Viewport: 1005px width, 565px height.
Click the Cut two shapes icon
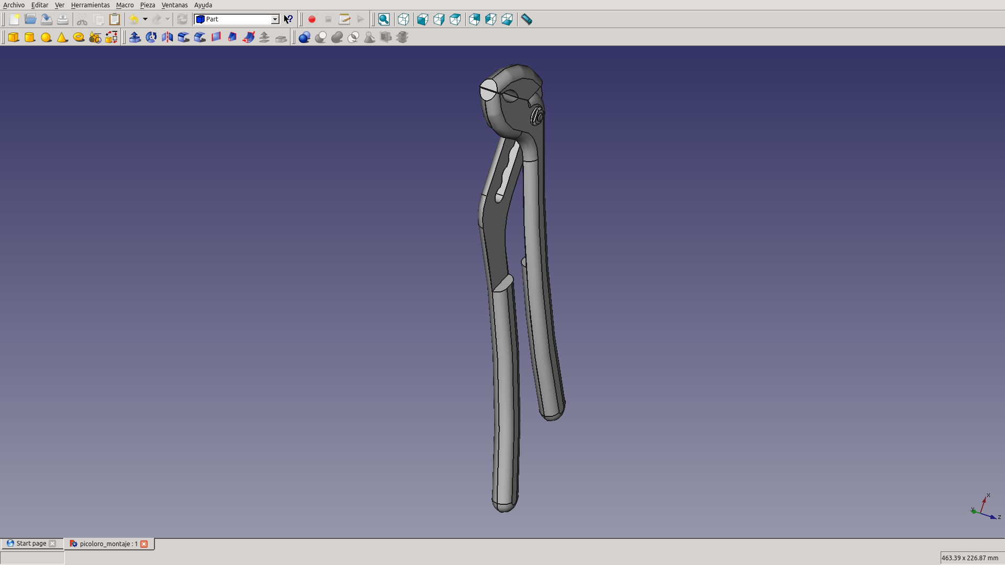point(321,37)
